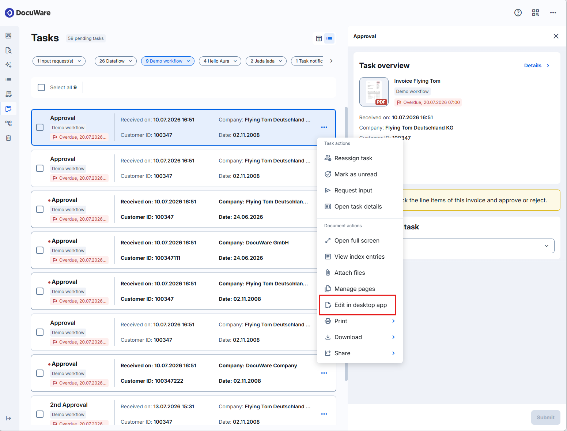
Task: Click the Overdue, 20.07.2026 07:00 label
Action: point(428,102)
